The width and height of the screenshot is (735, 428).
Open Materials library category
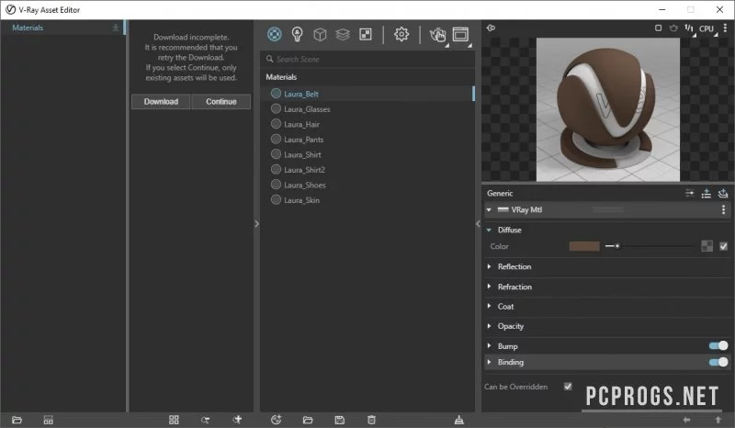click(x=28, y=28)
